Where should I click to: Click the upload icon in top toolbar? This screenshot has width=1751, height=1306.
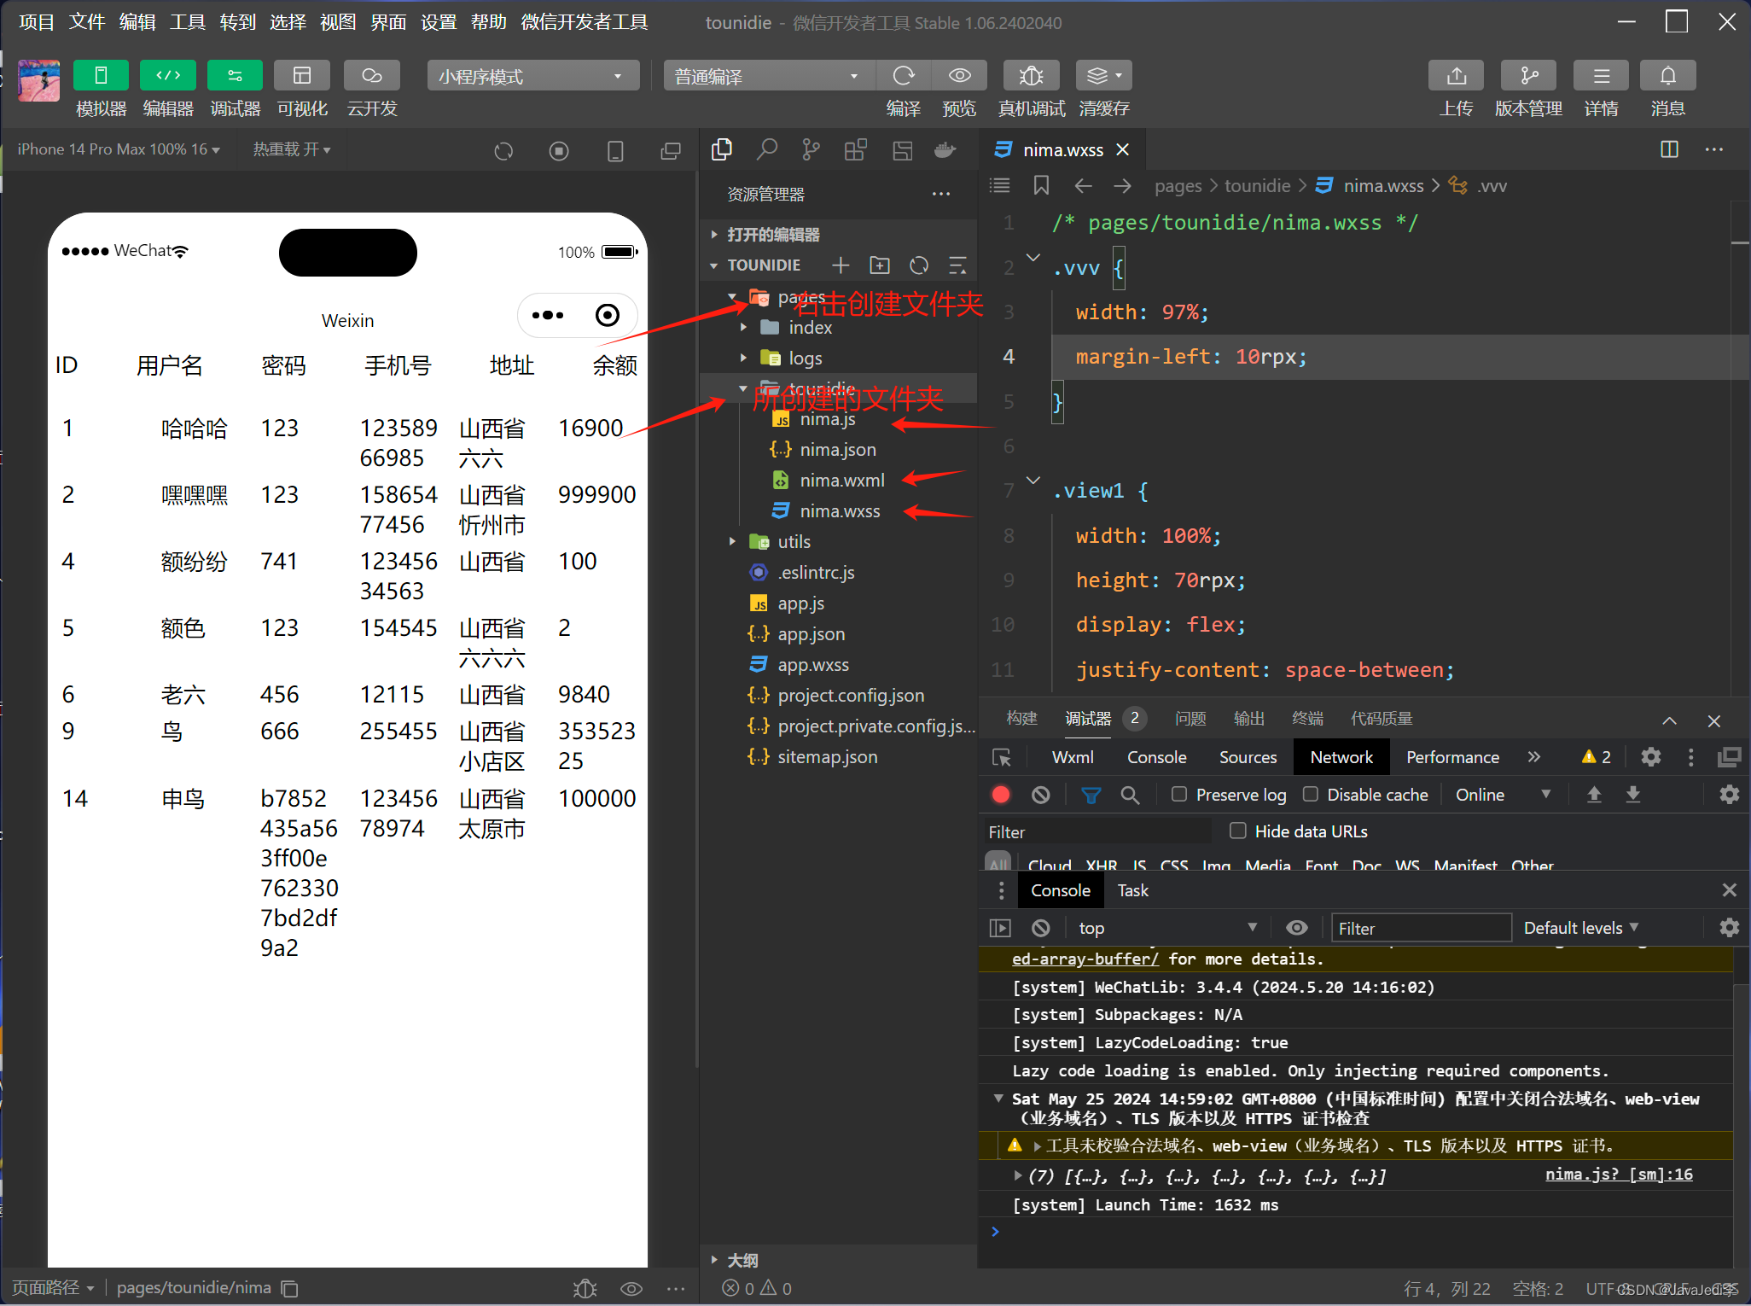point(1456,76)
